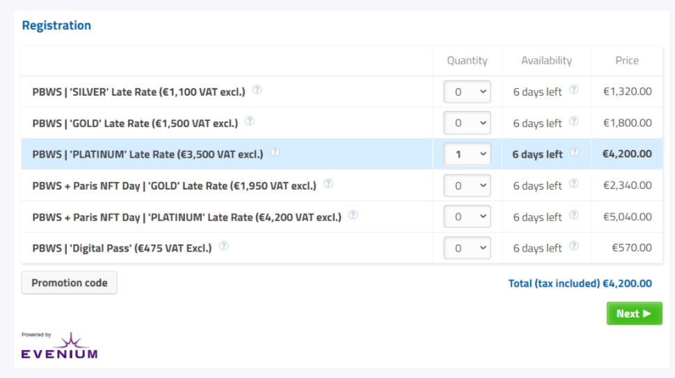Click help icon beside Paris NFT Day GOLD ticket
This screenshot has height=378, width=675.
328,183
